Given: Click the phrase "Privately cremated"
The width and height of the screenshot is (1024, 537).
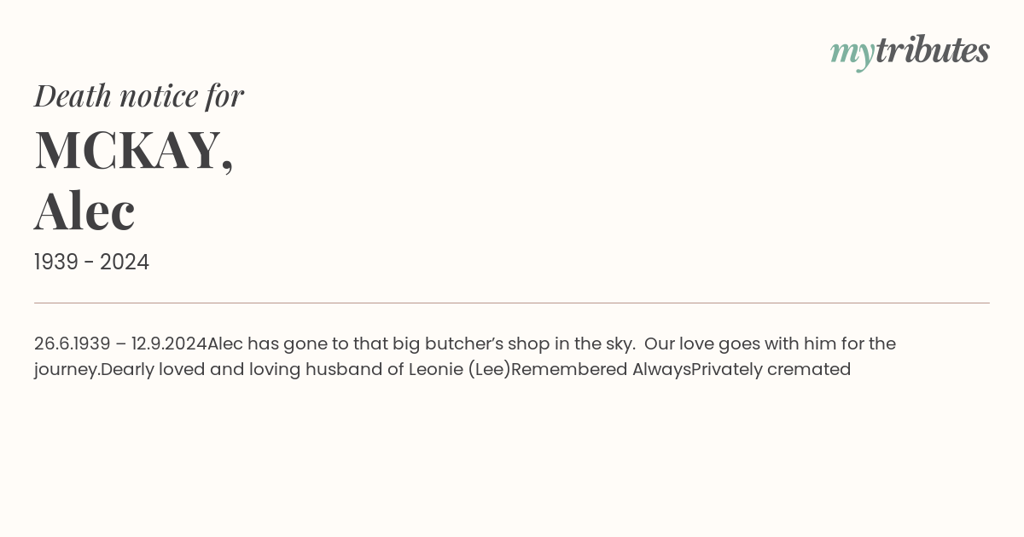Looking at the screenshot, I should [x=771, y=369].
